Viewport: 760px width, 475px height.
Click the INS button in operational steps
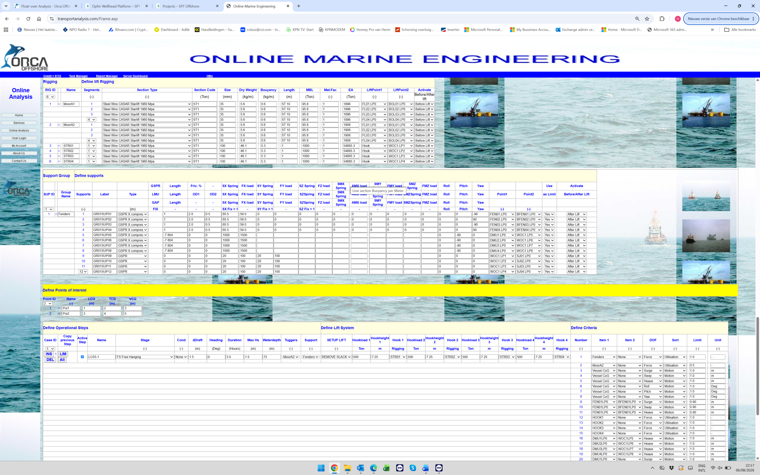pyautogui.click(x=49, y=354)
